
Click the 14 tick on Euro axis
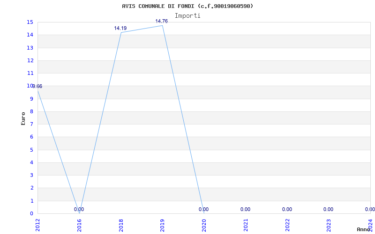click(x=30, y=35)
